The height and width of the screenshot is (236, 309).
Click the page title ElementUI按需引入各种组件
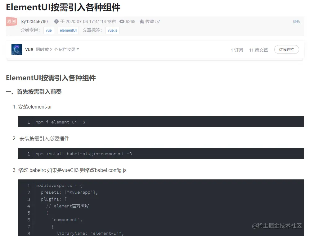[63, 7]
